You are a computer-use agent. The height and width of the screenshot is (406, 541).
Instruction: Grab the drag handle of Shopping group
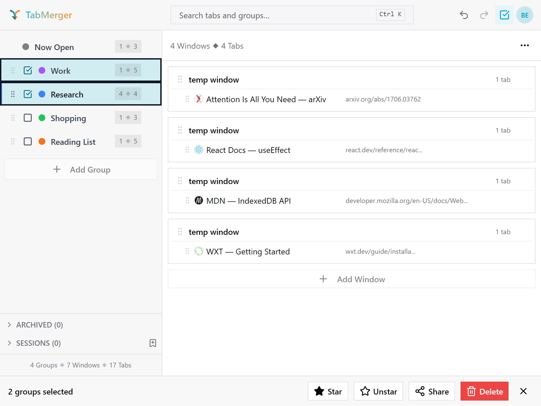click(x=13, y=118)
